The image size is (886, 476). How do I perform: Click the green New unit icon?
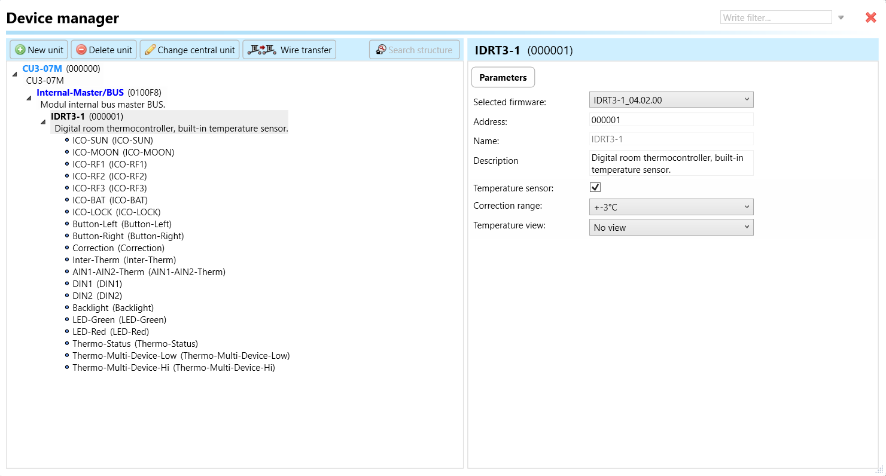(20, 50)
